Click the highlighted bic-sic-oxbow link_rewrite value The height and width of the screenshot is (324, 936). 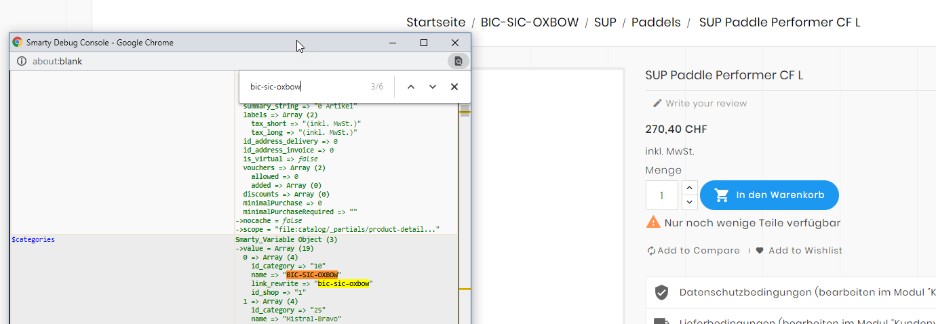[x=343, y=283]
